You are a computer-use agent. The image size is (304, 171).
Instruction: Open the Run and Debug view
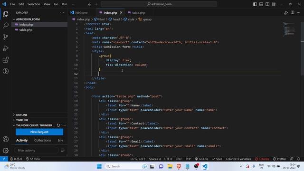point(6,48)
